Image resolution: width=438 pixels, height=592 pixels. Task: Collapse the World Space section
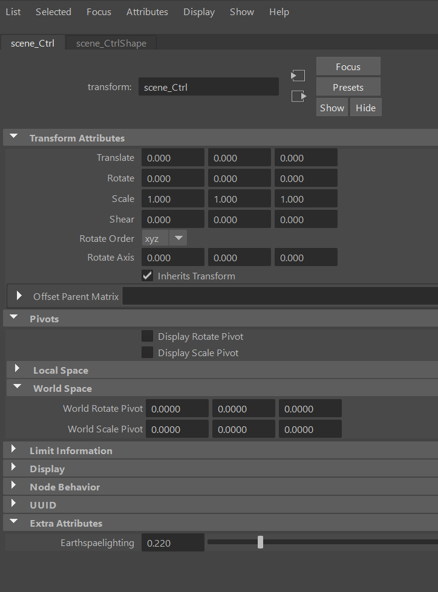tap(18, 388)
